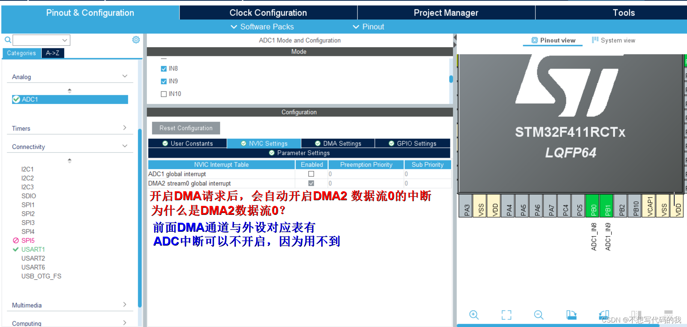Toggle DMA2 stream0 global interrupt checkbox

pos(311,183)
